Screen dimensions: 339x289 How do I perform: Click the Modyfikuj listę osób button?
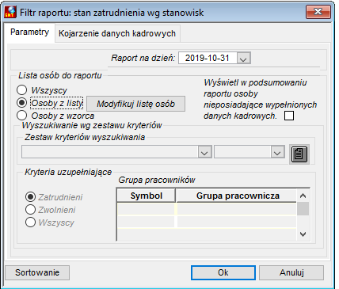point(135,104)
